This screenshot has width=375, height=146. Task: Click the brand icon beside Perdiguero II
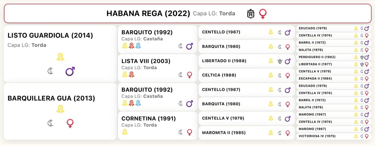[362, 57]
